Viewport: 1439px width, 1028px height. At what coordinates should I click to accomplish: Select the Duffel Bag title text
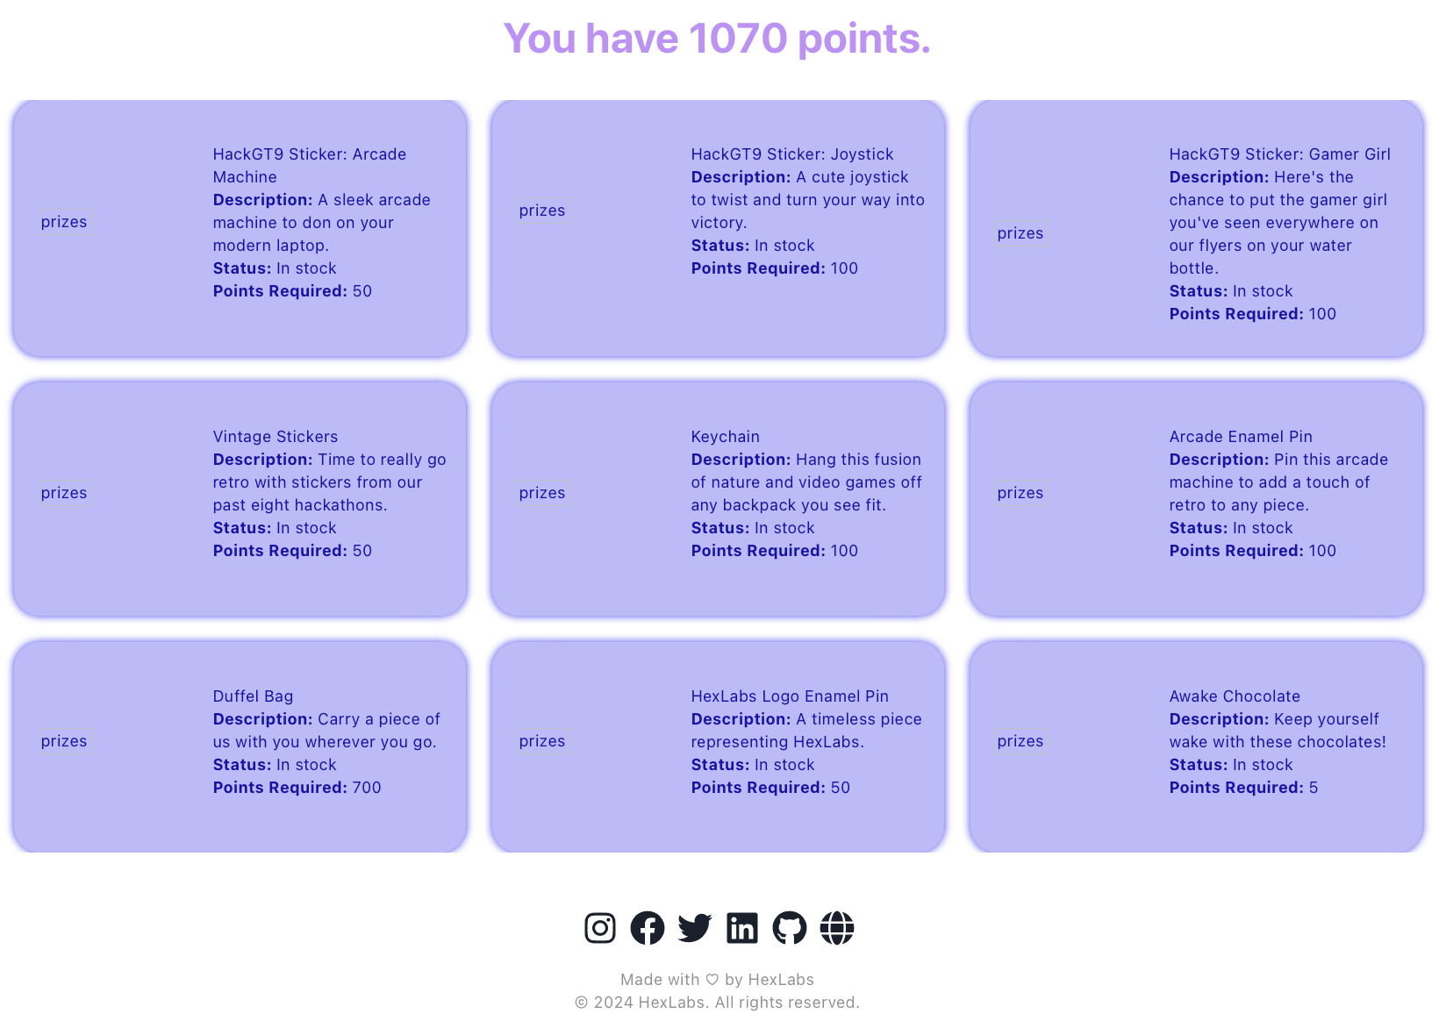point(253,696)
